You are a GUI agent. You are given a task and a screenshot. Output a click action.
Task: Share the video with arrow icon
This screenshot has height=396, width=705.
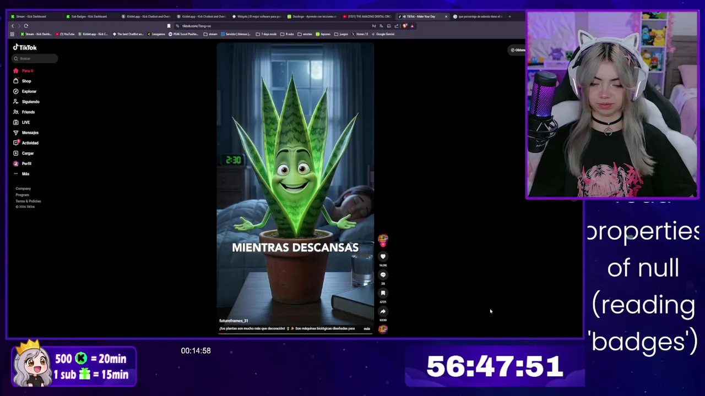coord(383,311)
